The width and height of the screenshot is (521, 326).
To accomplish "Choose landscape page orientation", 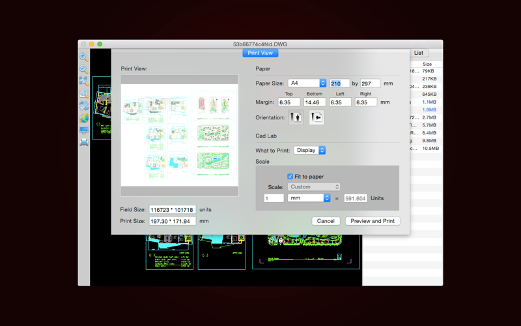I will click(317, 117).
